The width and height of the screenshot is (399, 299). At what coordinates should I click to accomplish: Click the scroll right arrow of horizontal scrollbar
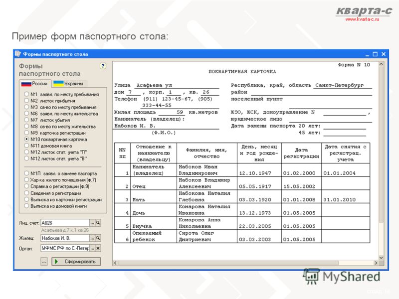376,263
